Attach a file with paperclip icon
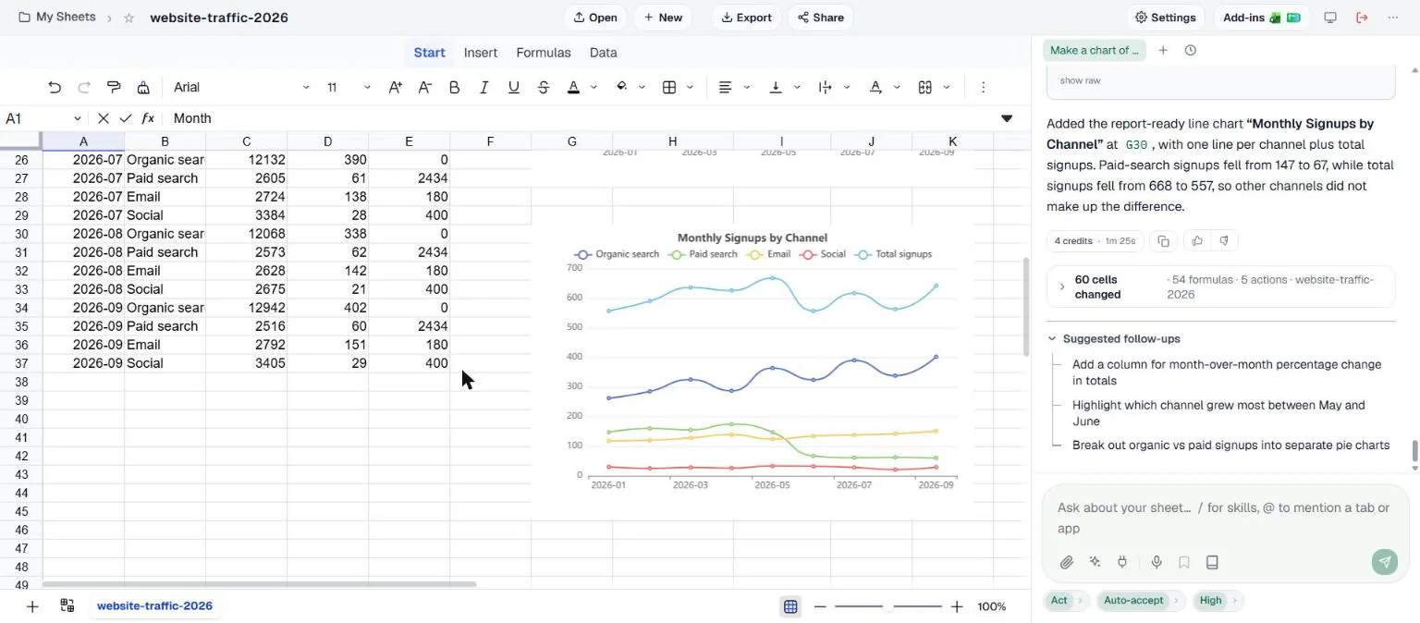 point(1066,562)
